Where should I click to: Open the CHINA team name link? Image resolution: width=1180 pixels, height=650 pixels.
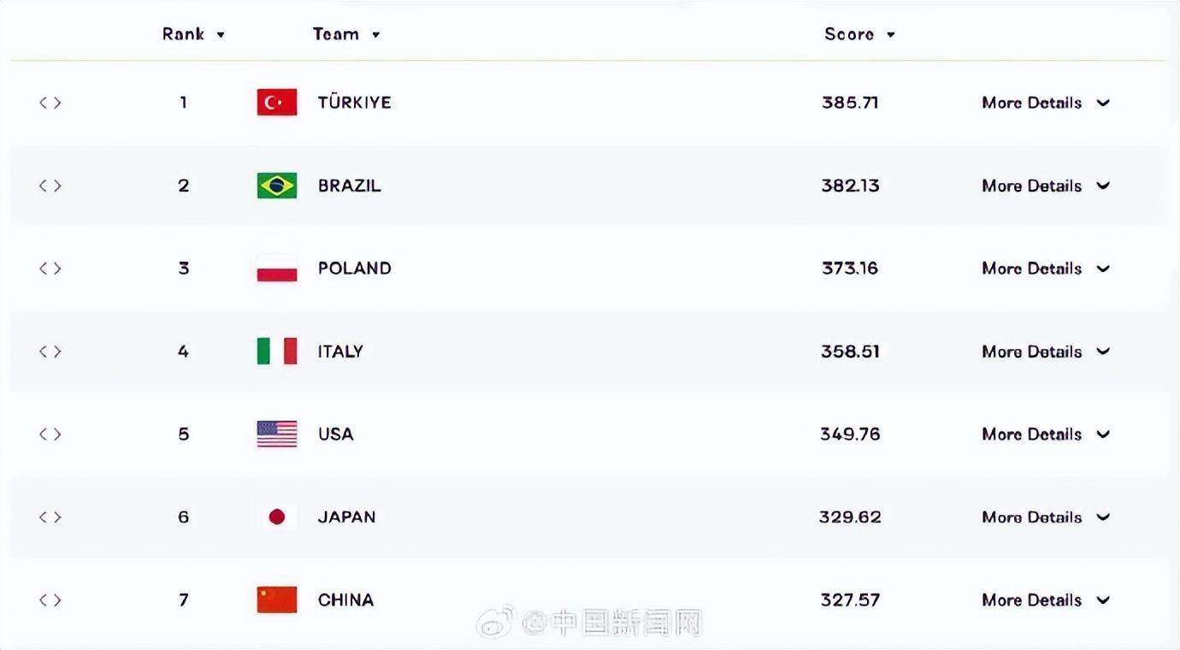(x=345, y=600)
